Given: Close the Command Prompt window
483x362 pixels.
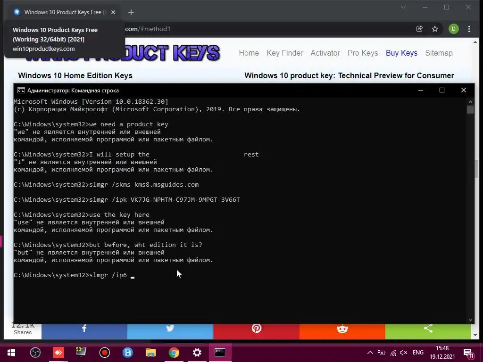Looking at the screenshot, I should click(x=463, y=90).
